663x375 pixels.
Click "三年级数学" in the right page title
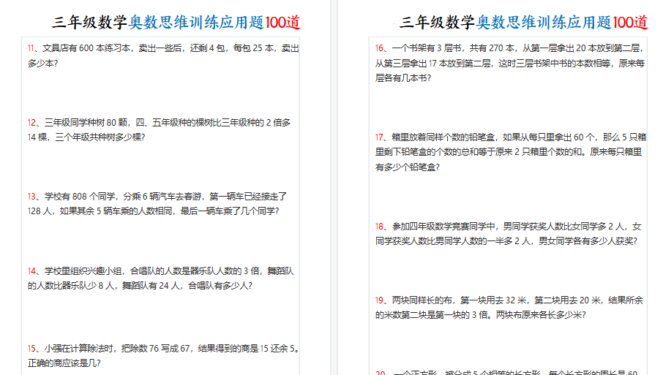pos(438,22)
